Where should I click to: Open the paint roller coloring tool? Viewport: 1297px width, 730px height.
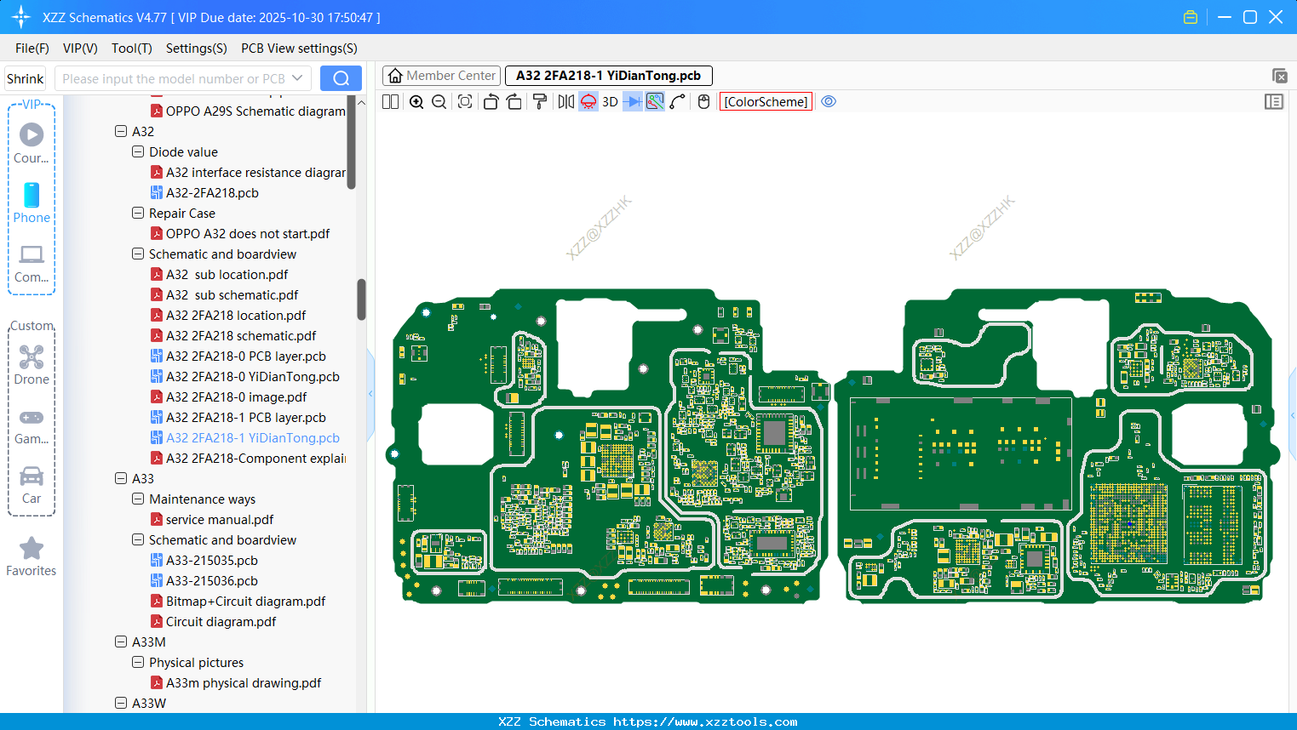[538, 101]
